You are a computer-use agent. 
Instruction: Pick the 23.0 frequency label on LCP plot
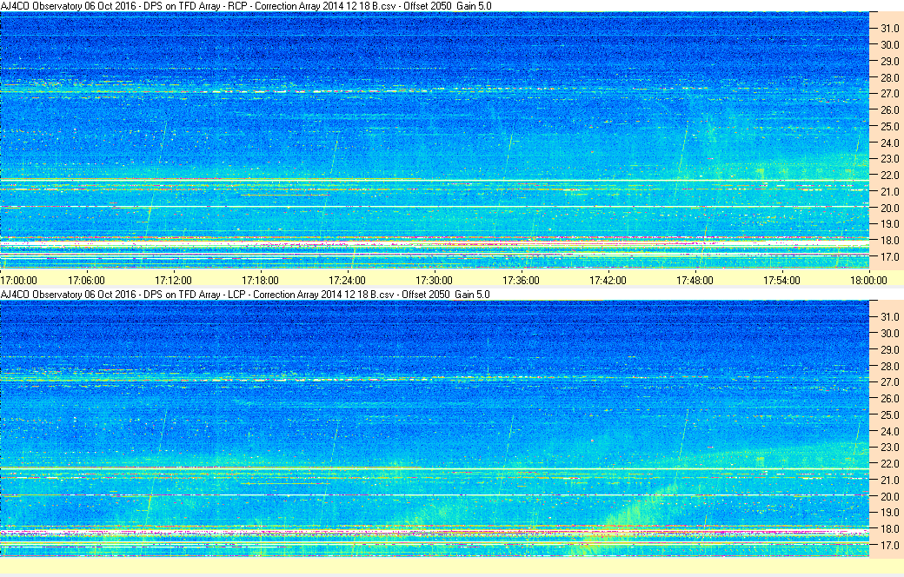coord(889,448)
